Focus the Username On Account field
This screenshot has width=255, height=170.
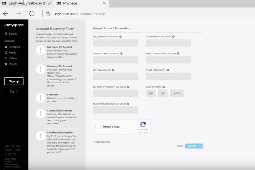pyautogui.click(x=168, y=43)
